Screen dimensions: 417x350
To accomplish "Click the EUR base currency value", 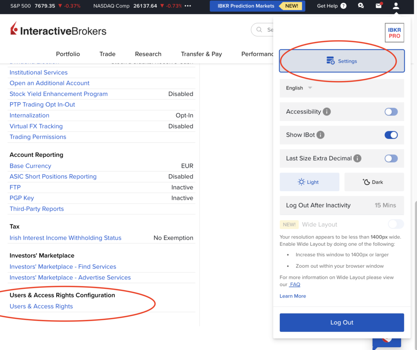I will click(187, 166).
